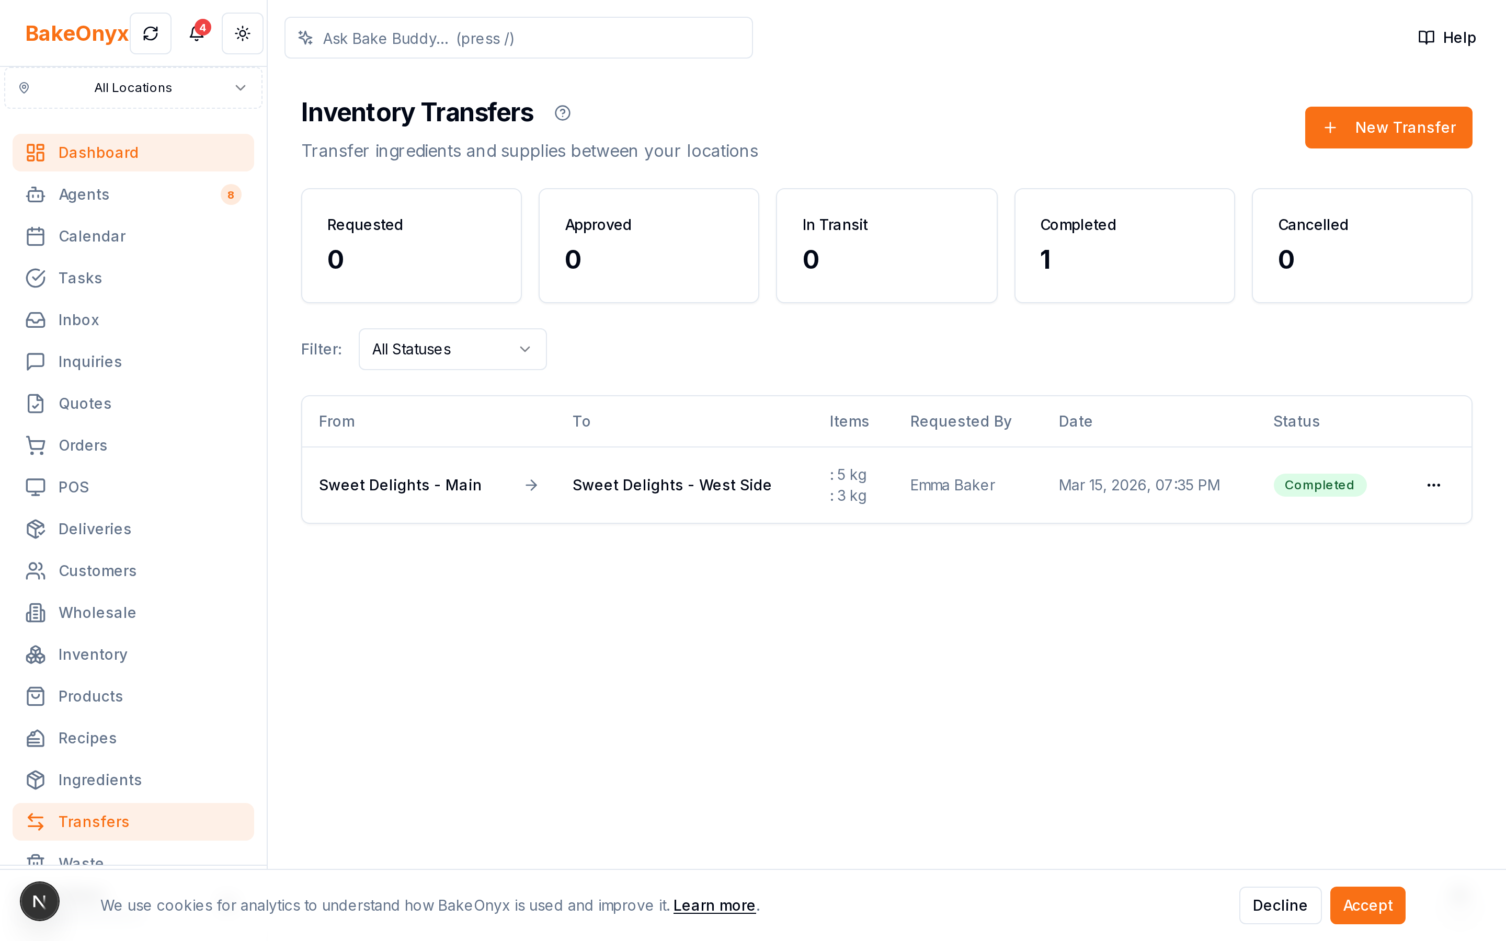1506x941 pixels.
Task: Click the Dashboard grid icon
Action: pyautogui.click(x=36, y=153)
